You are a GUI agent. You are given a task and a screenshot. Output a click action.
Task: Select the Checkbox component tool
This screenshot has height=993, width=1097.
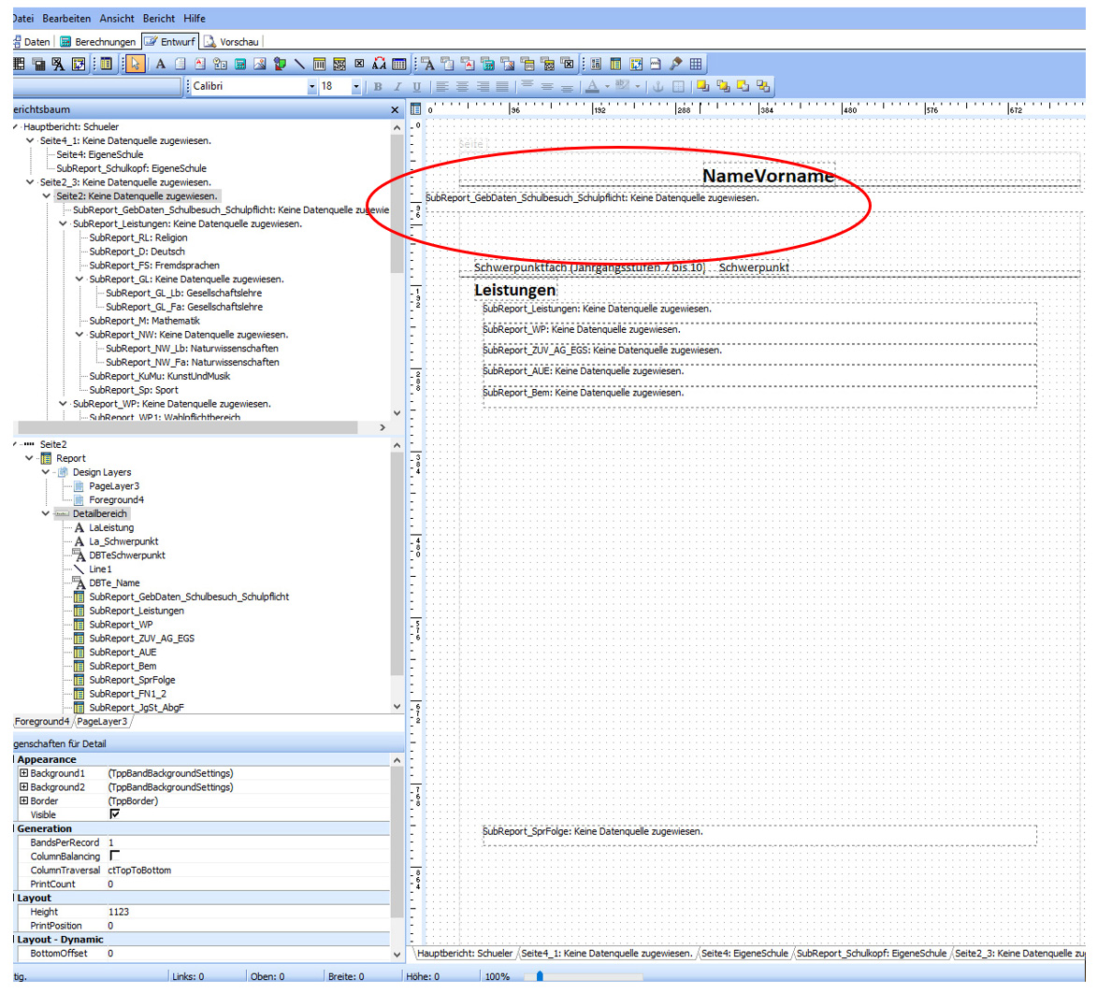click(359, 65)
